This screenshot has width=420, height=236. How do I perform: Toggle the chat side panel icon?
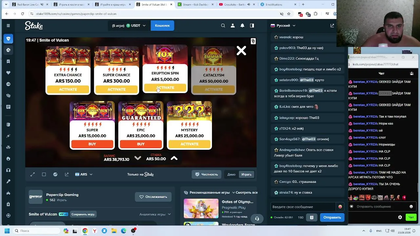pyautogui.click(x=252, y=26)
